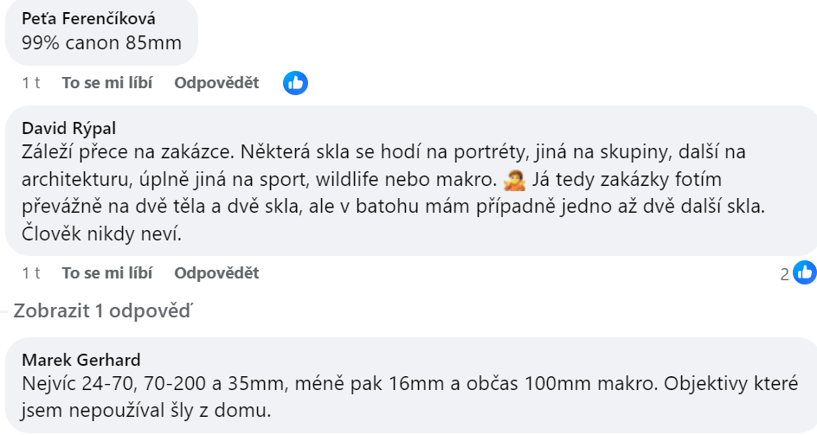The width and height of the screenshot is (817, 435).
Task: Click Marek Gerhard's comment text starting "Nejvíc 24-70"
Action: click(409, 397)
